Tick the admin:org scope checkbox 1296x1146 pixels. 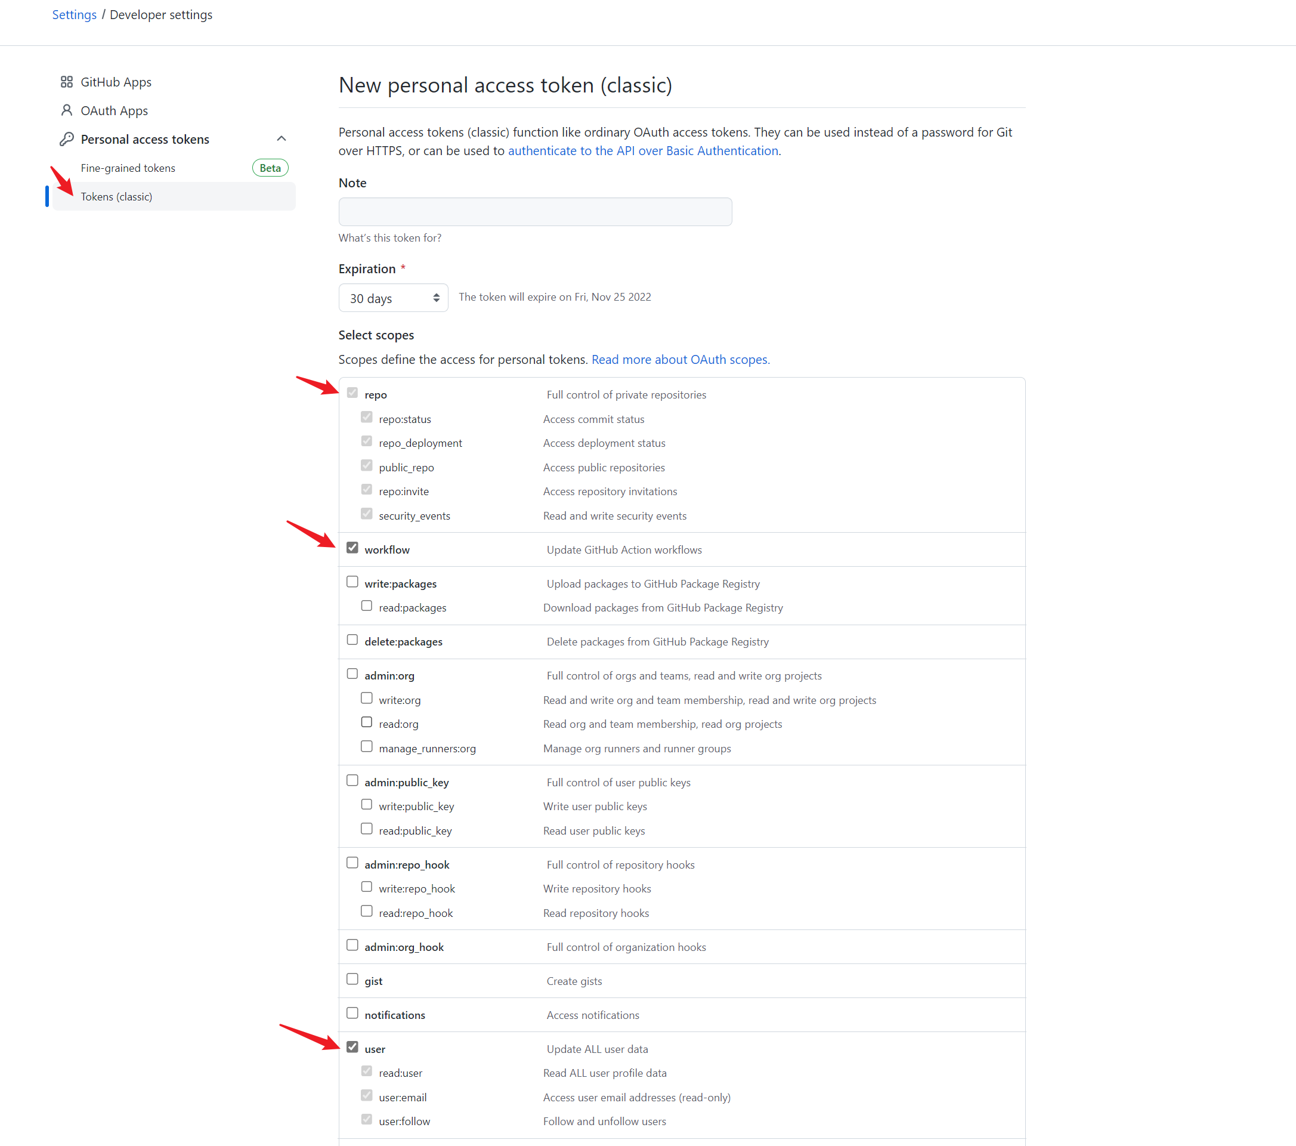pyautogui.click(x=352, y=674)
